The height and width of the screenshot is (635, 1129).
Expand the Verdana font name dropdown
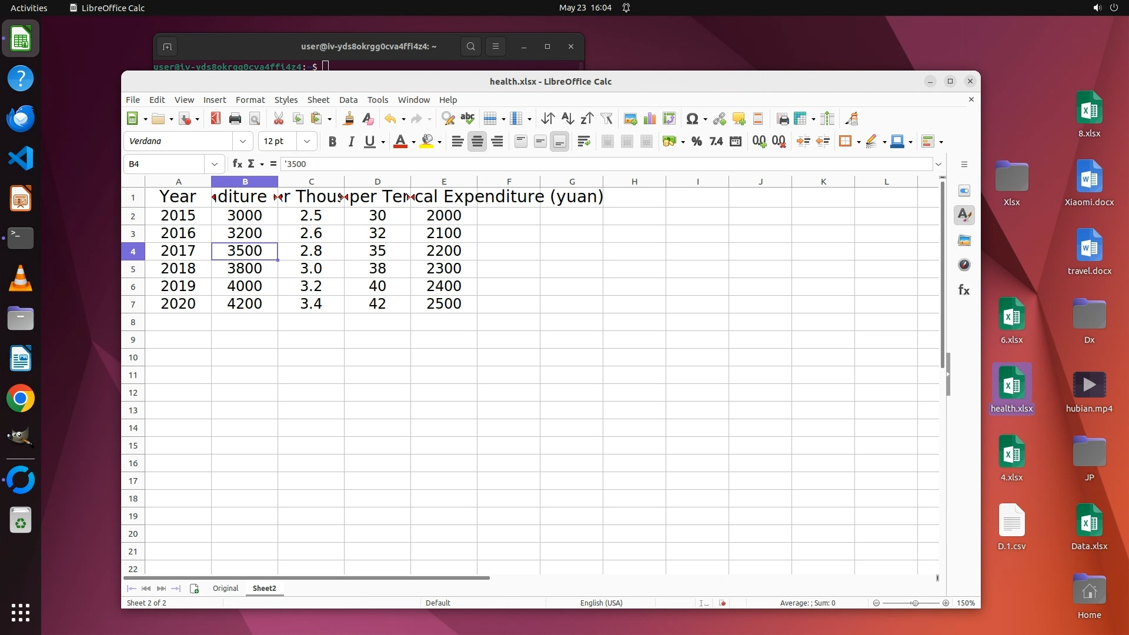click(x=242, y=141)
